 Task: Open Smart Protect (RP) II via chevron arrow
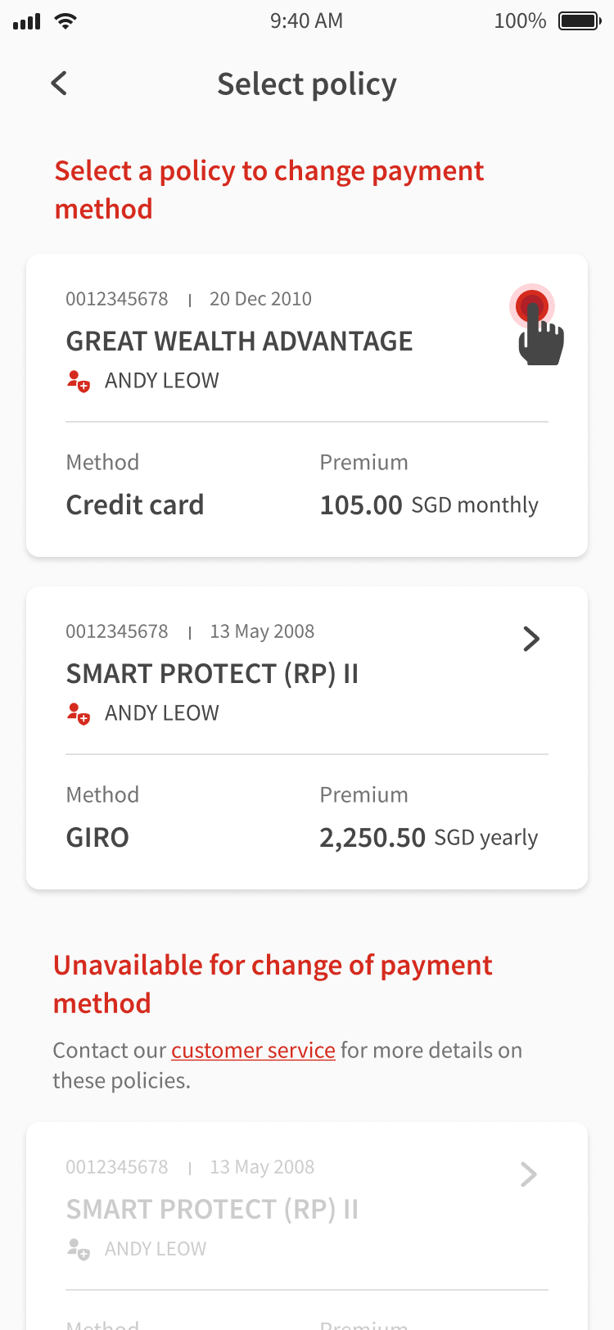[531, 639]
